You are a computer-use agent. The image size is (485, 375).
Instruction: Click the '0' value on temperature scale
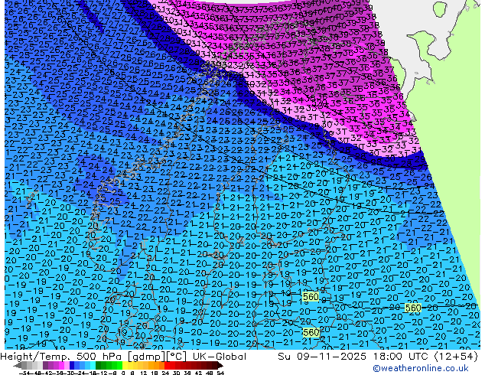click(x=123, y=373)
